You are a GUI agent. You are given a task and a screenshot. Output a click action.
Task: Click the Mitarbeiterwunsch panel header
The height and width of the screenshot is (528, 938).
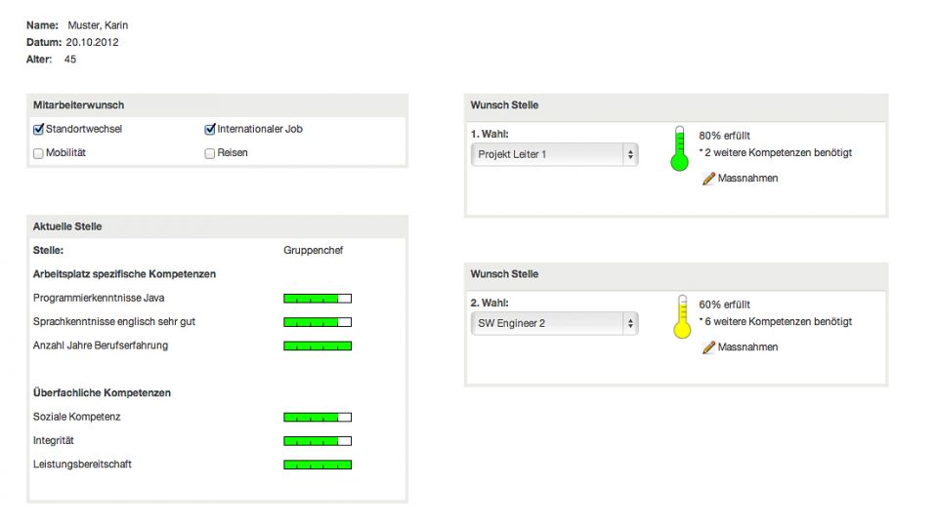pyautogui.click(x=217, y=105)
